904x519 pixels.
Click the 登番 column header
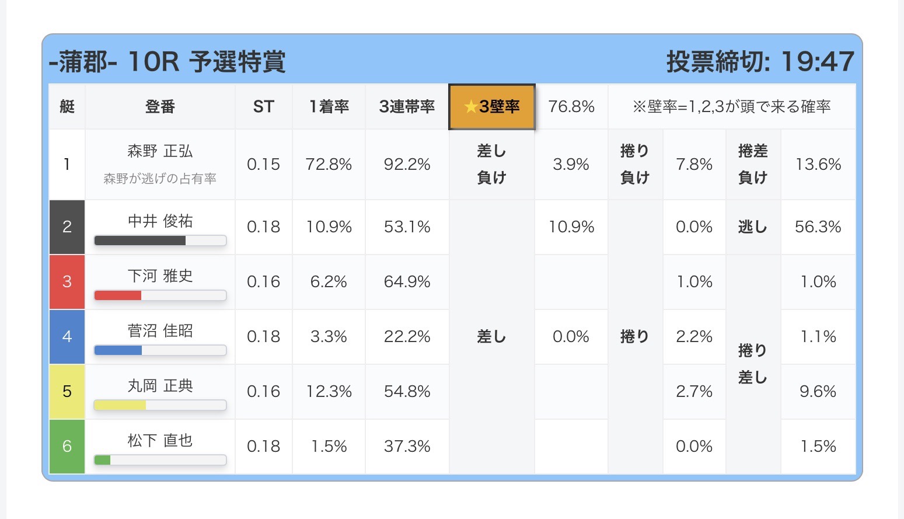click(160, 107)
